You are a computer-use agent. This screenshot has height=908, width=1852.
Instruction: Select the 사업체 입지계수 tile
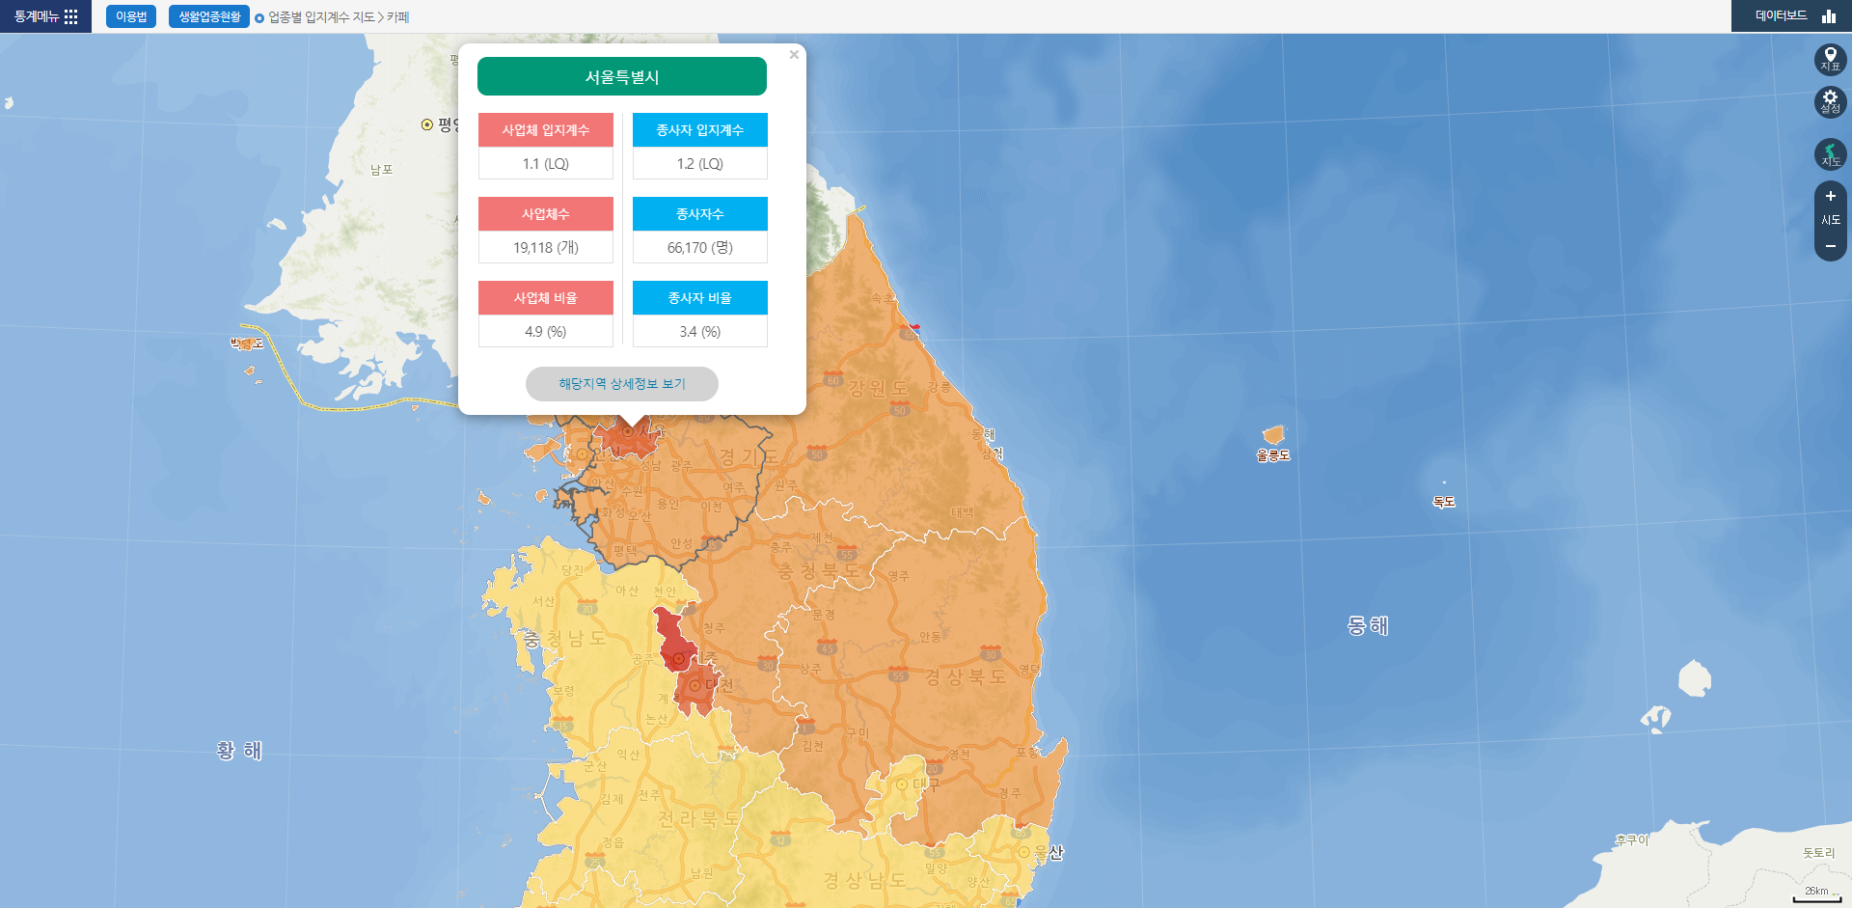click(546, 130)
